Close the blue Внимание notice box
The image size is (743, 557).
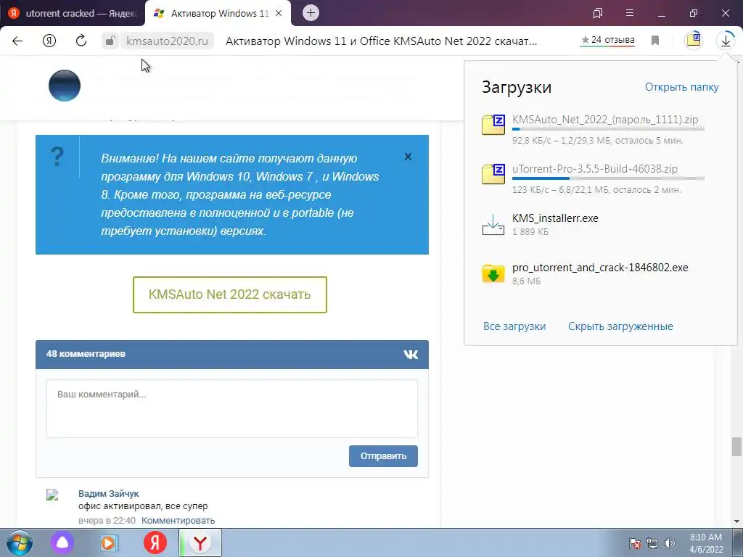click(x=408, y=157)
